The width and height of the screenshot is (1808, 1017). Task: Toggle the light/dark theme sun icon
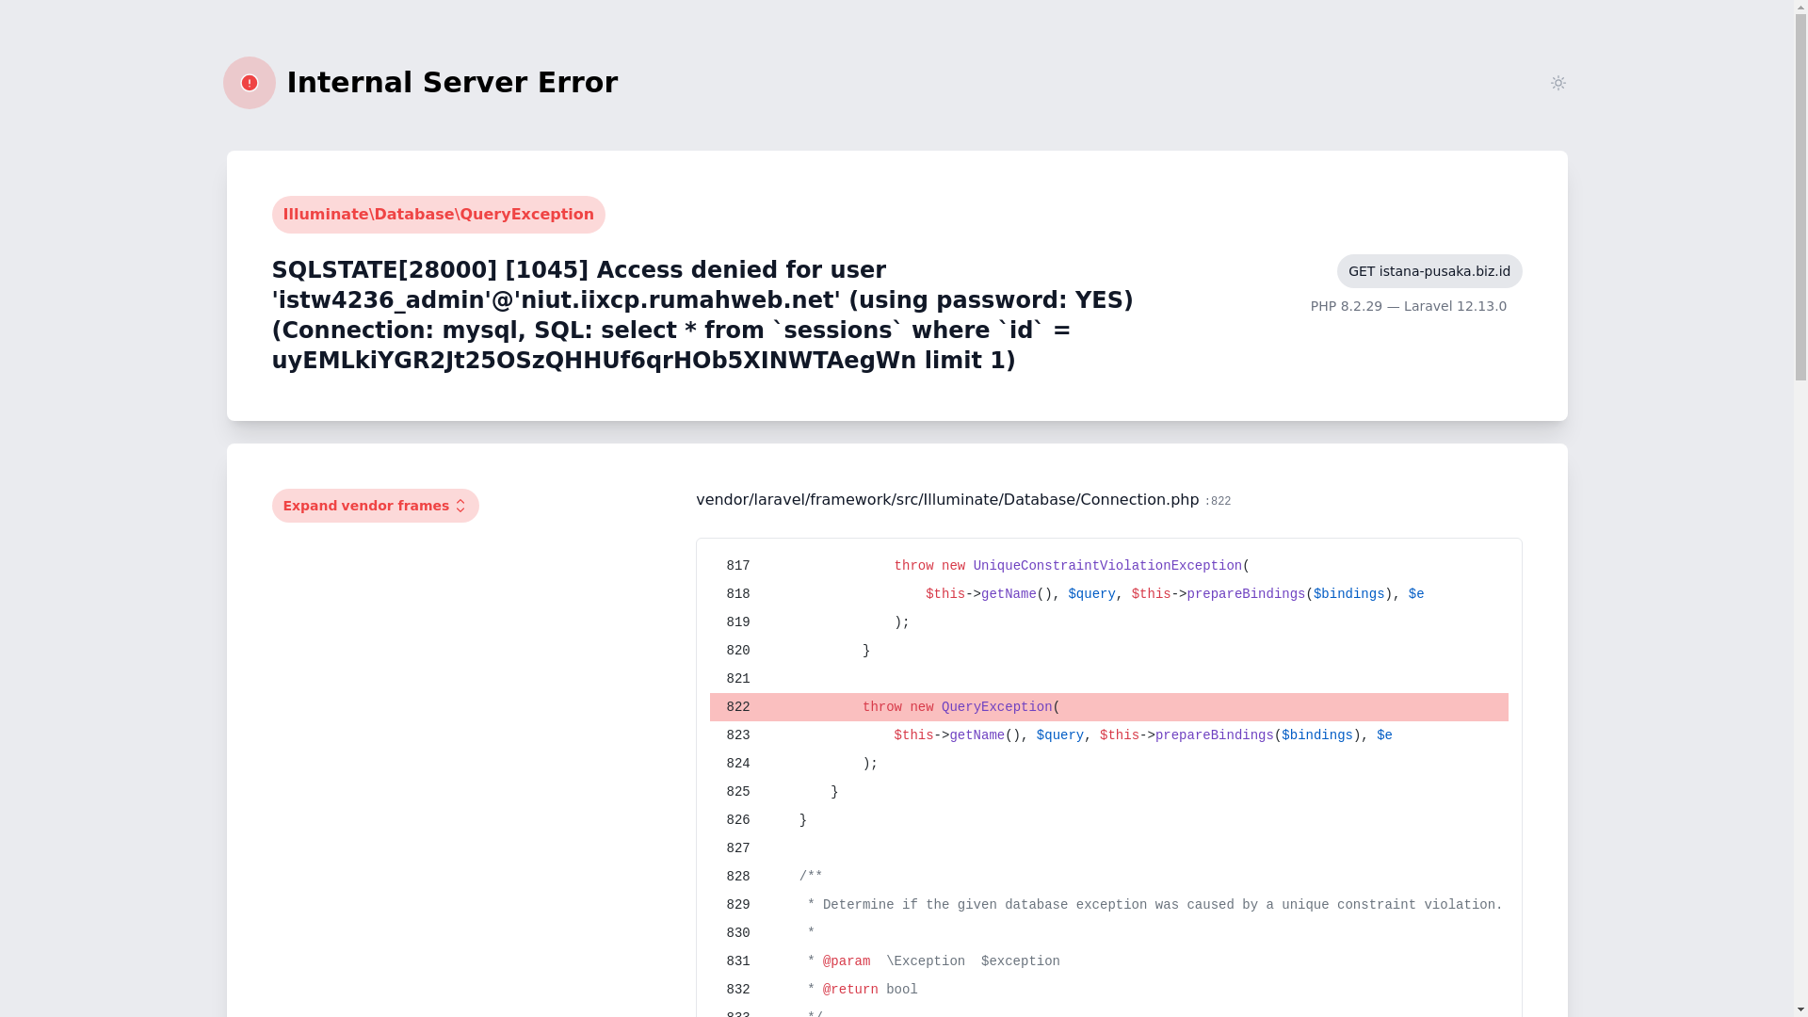tap(1558, 83)
